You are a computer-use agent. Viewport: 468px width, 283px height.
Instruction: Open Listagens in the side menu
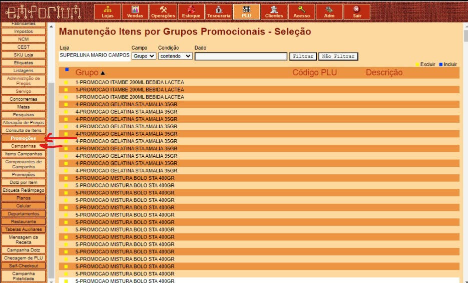pyautogui.click(x=24, y=71)
